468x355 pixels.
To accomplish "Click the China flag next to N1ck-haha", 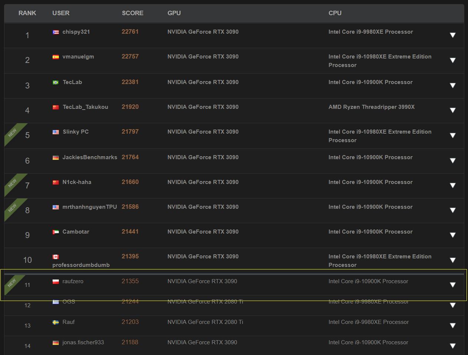I will [x=56, y=182].
